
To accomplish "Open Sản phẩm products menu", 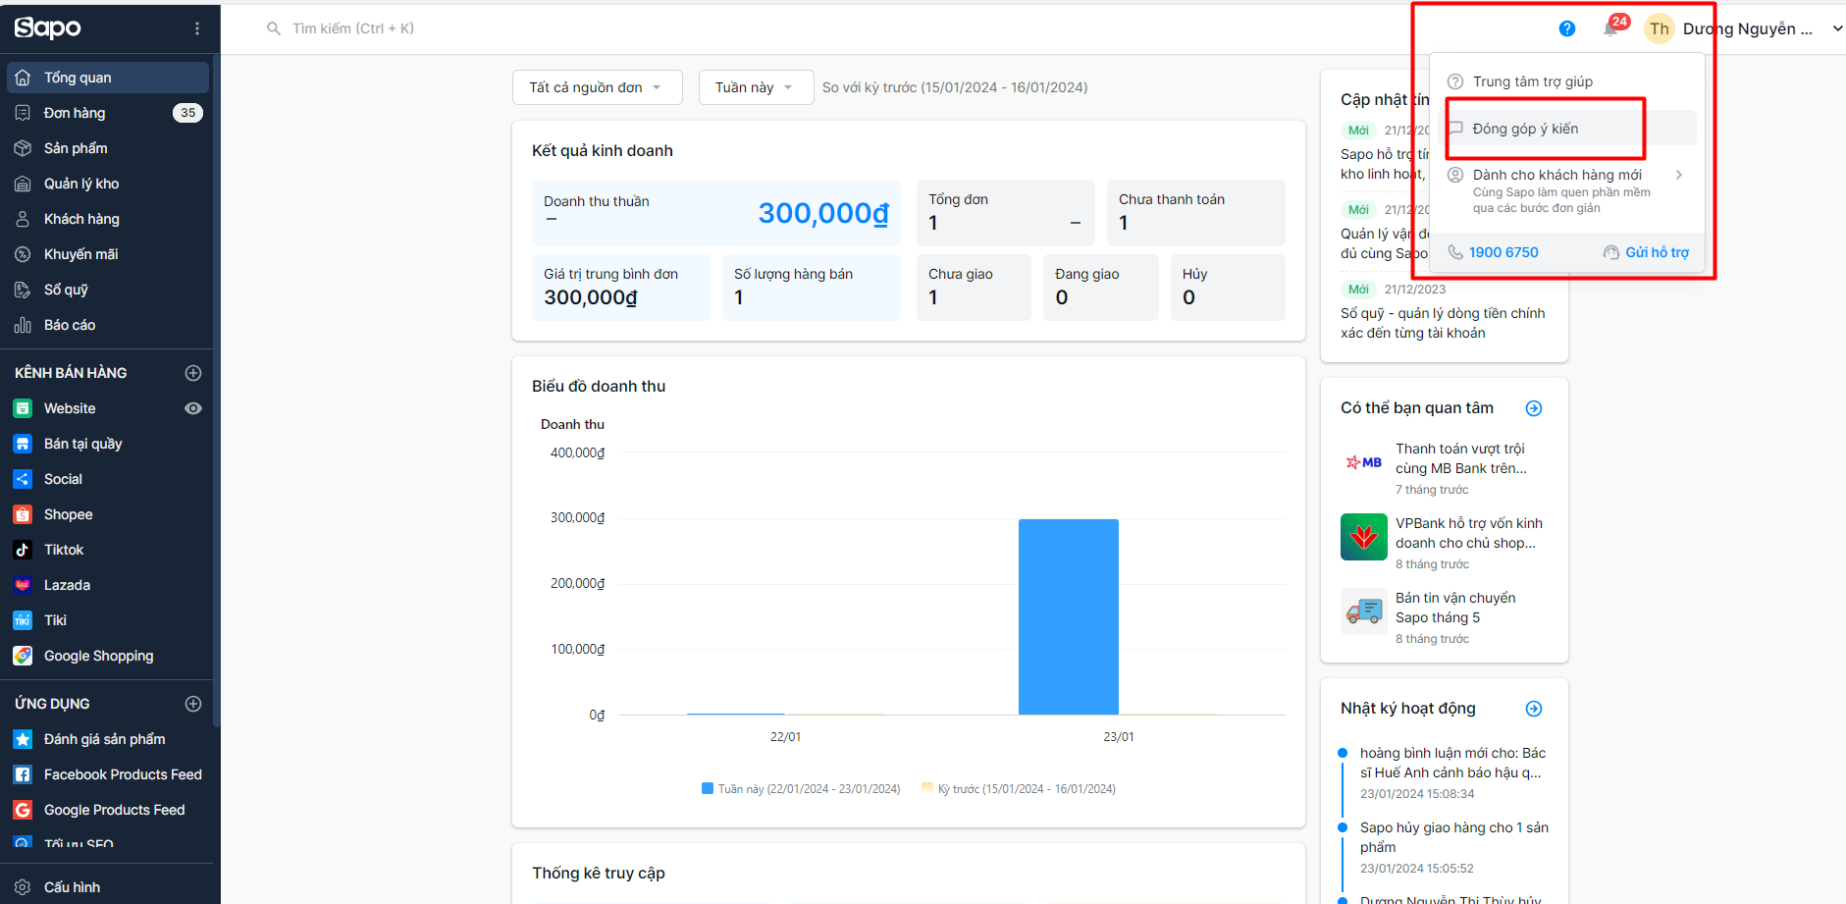I will click(x=108, y=148).
